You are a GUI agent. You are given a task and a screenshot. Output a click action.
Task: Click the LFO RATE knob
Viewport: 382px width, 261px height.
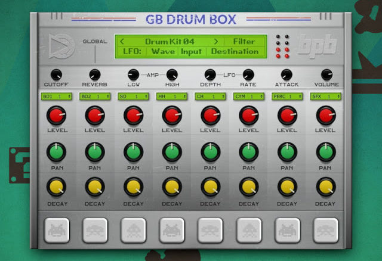coord(248,74)
